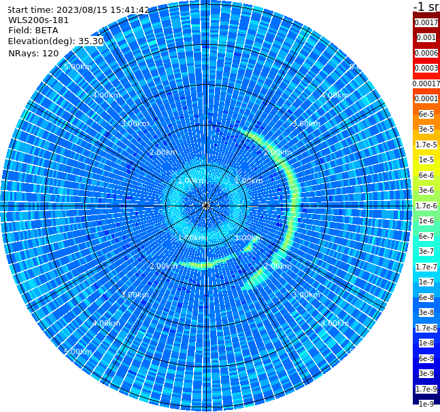Image resolution: width=440 pixels, height=412 pixels.
Task: Select the 0.0001 orange legend swatch
Action: [426, 98]
